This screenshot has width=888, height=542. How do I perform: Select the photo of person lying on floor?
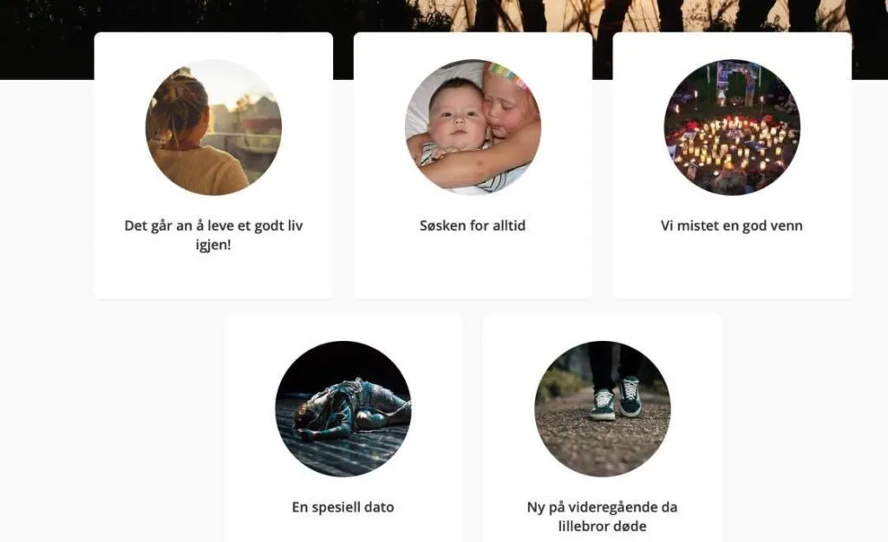point(343,409)
